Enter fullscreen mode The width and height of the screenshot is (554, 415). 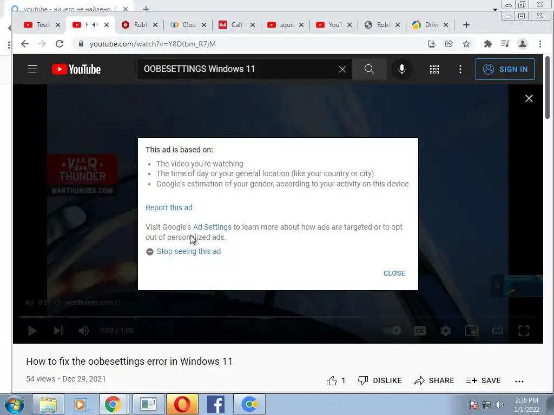pos(524,331)
